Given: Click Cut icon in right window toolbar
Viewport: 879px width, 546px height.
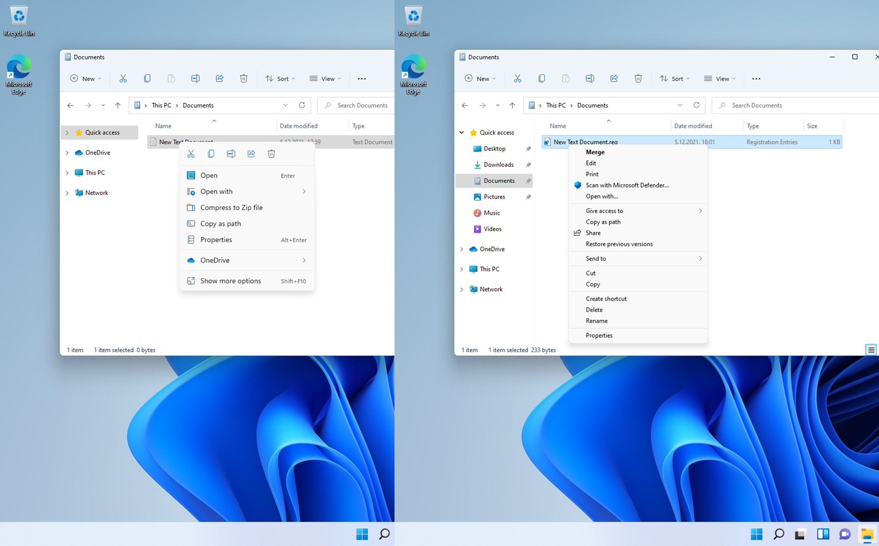Looking at the screenshot, I should [518, 79].
